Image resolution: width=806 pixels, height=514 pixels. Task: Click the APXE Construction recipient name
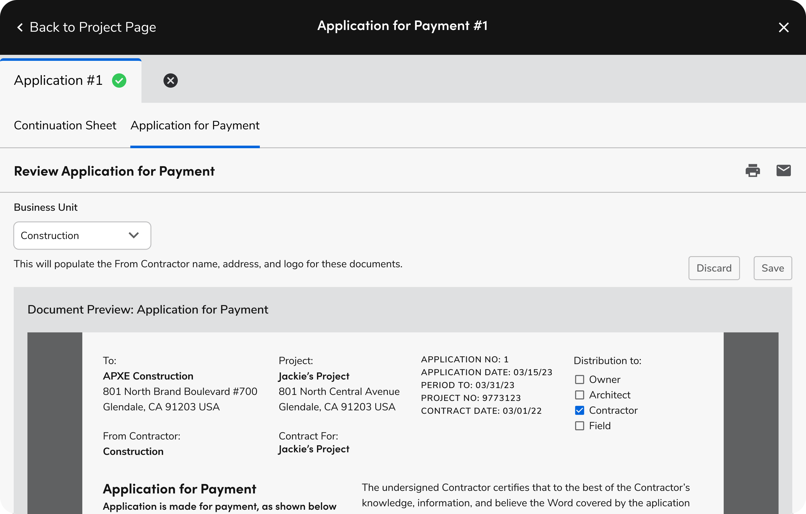coord(148,376)
